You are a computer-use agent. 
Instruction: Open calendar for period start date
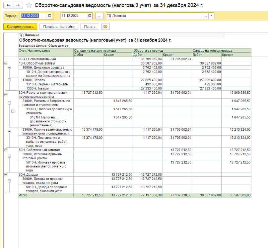50,16
